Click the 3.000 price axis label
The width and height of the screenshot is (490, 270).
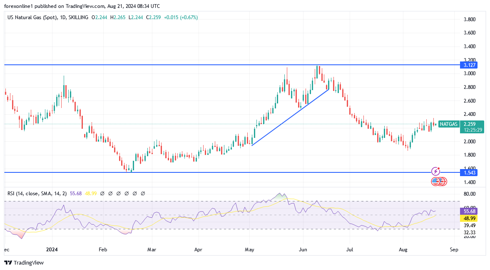tap(469, 74)
